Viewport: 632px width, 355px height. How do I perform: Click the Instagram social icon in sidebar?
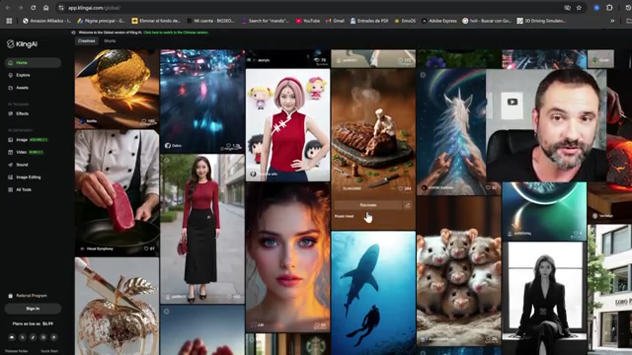click(x=43, y=337)
